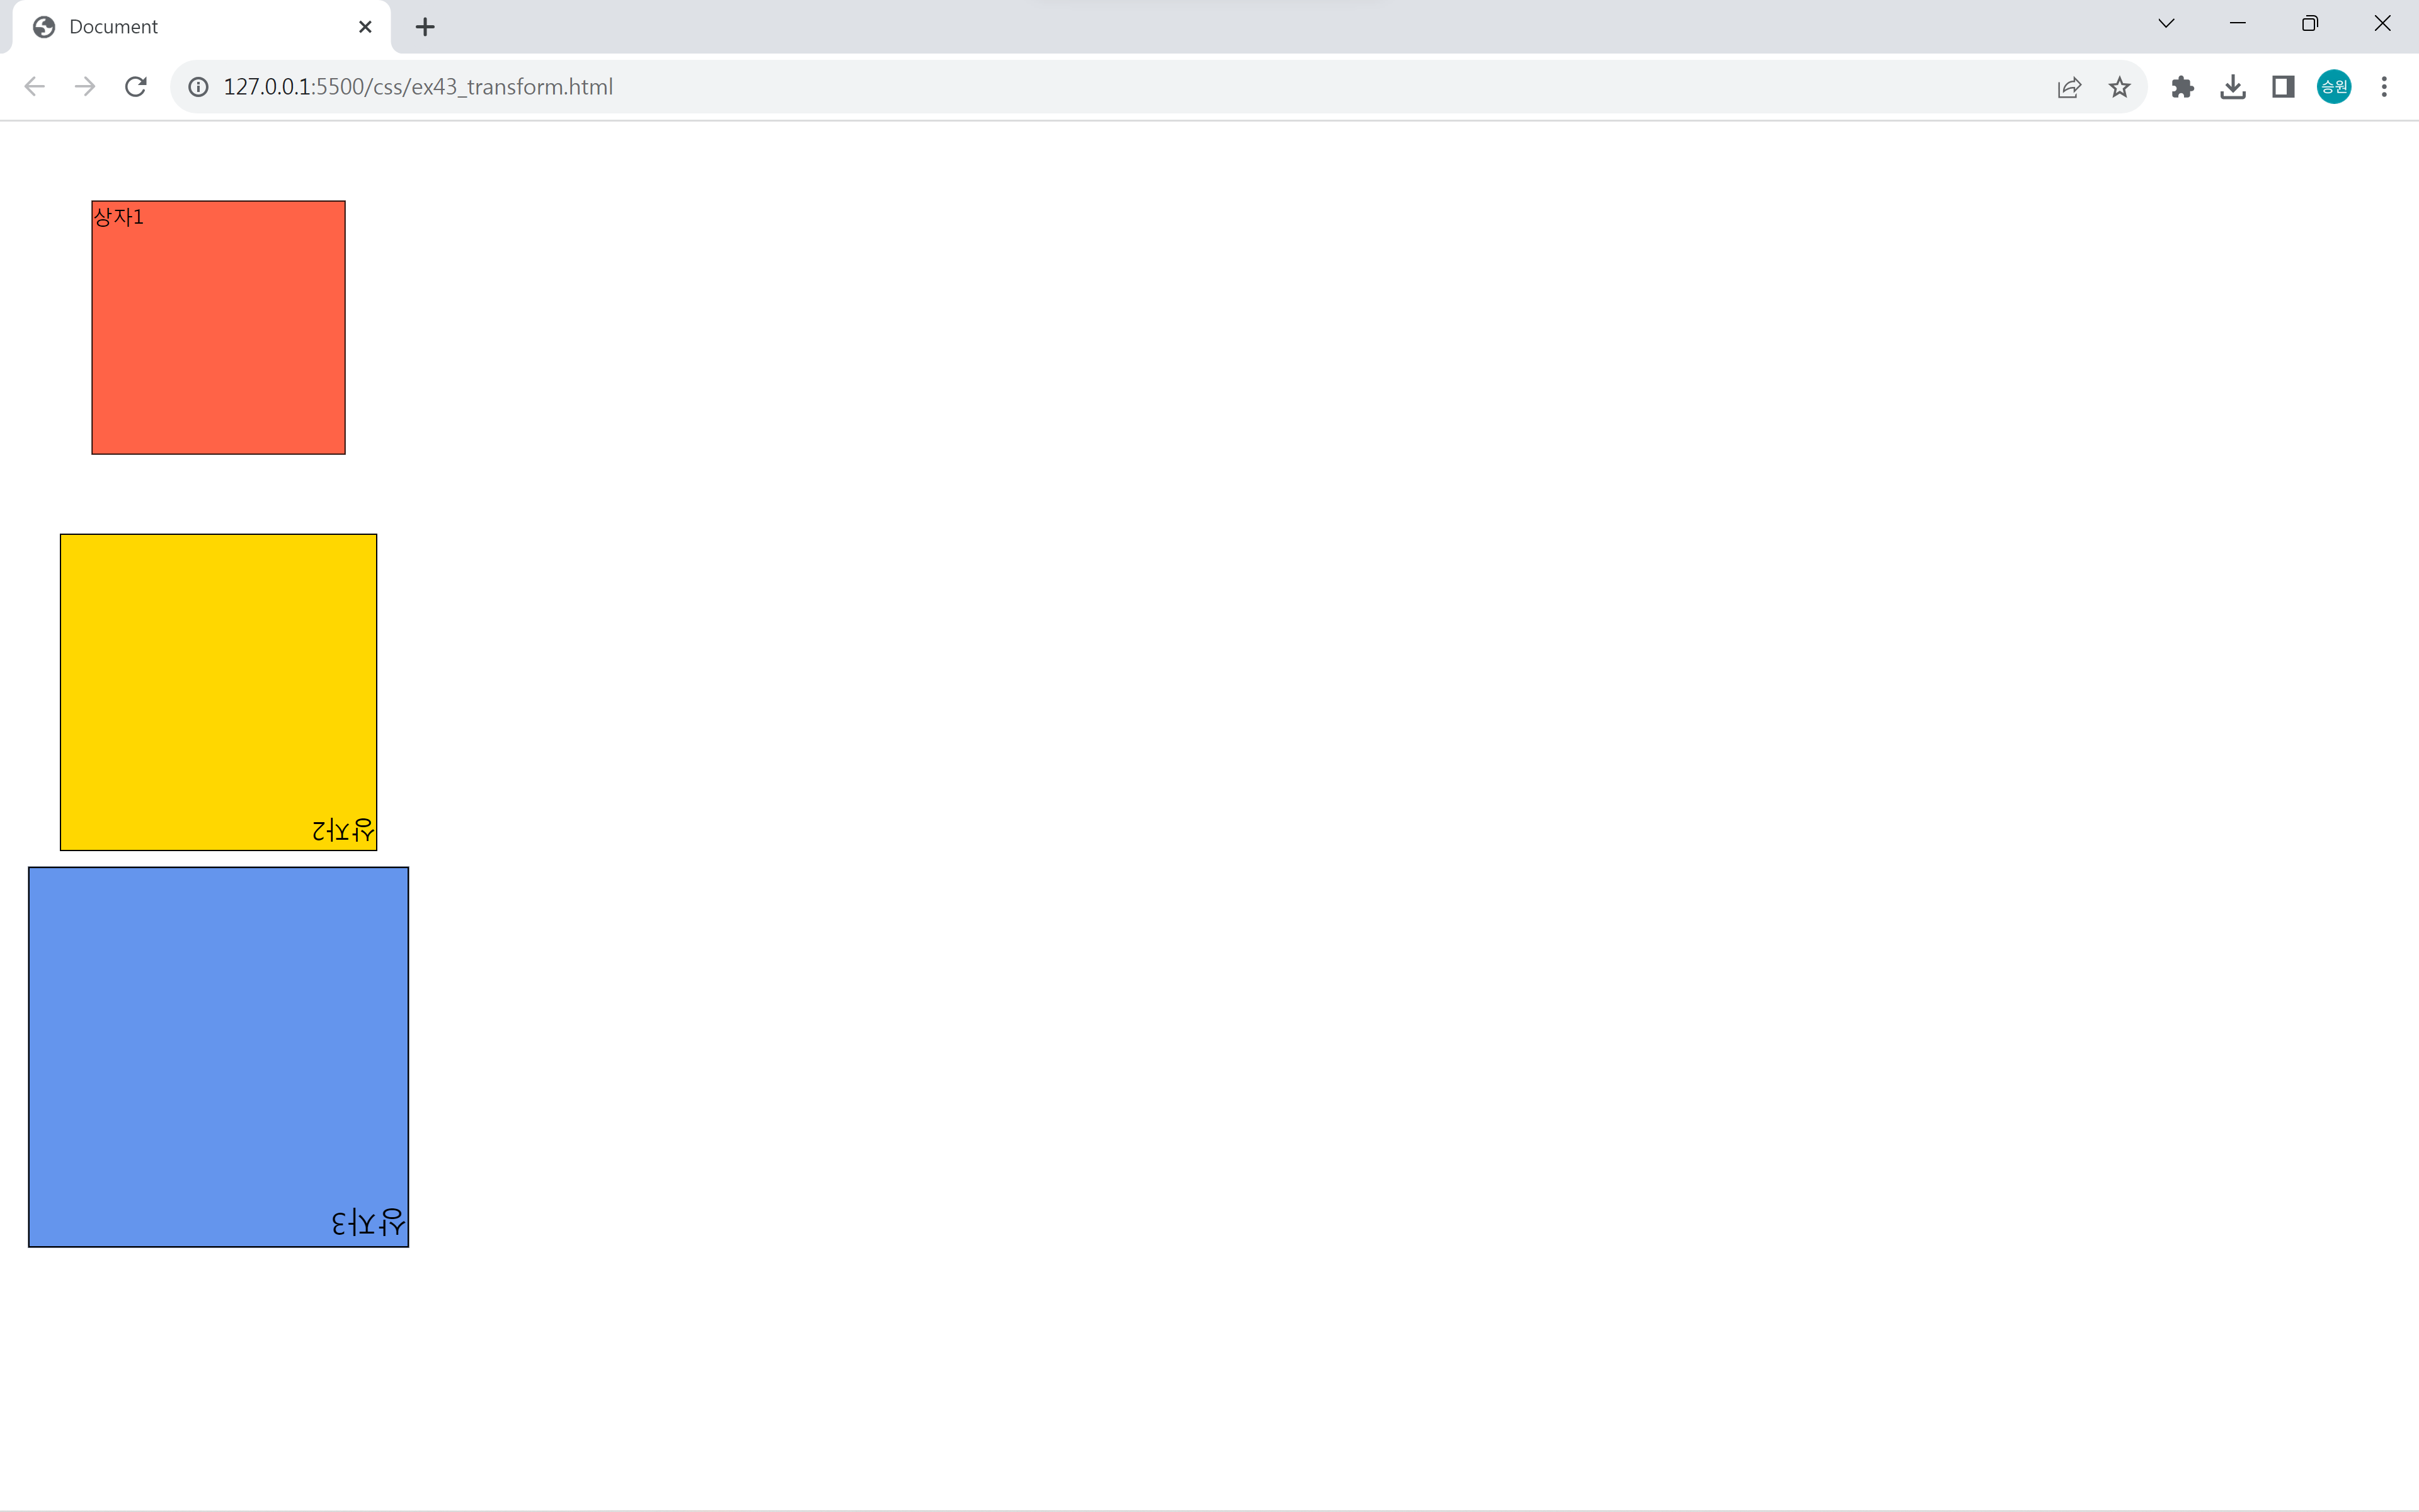Viewport: 2419px width, 1512px height.
Task: Open a new tab with plus
Action: tap(425, 27)
